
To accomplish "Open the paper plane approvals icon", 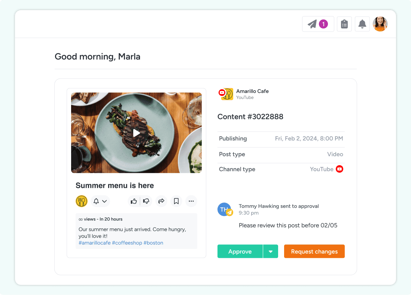I will (318, 24).
